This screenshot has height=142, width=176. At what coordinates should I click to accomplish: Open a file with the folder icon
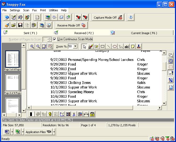click(x=13, y=25)
